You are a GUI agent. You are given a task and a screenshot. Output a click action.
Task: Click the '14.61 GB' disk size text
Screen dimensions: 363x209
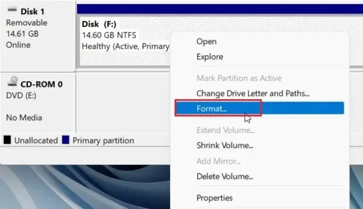(22, 34)
